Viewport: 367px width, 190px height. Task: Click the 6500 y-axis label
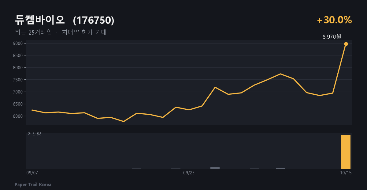coord(18,104)
